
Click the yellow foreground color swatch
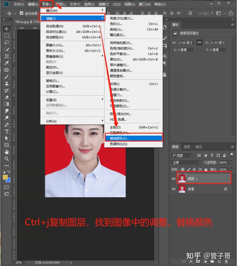tap(5, 177)
